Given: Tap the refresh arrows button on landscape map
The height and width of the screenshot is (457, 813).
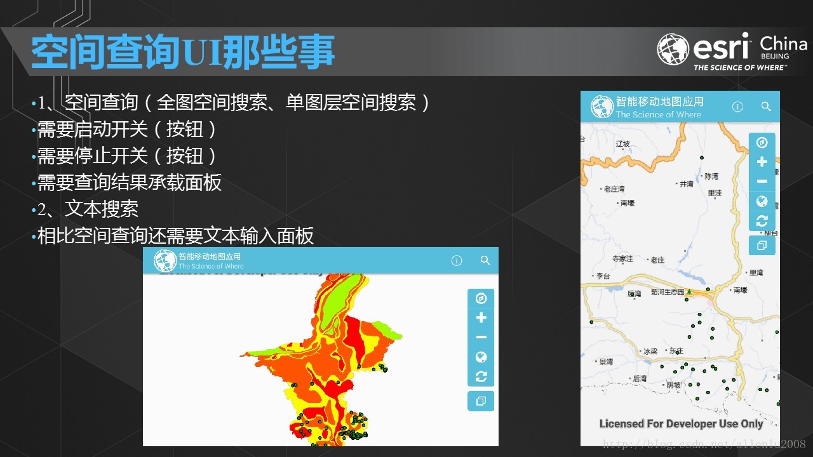Looking at the screenshot, I should click(x=481, y=377).
